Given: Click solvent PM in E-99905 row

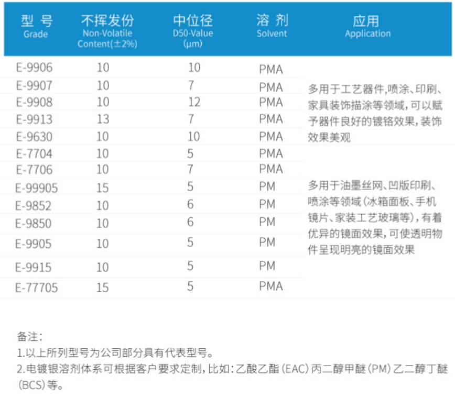Looking at the screenshot, I should click(267, 186).
